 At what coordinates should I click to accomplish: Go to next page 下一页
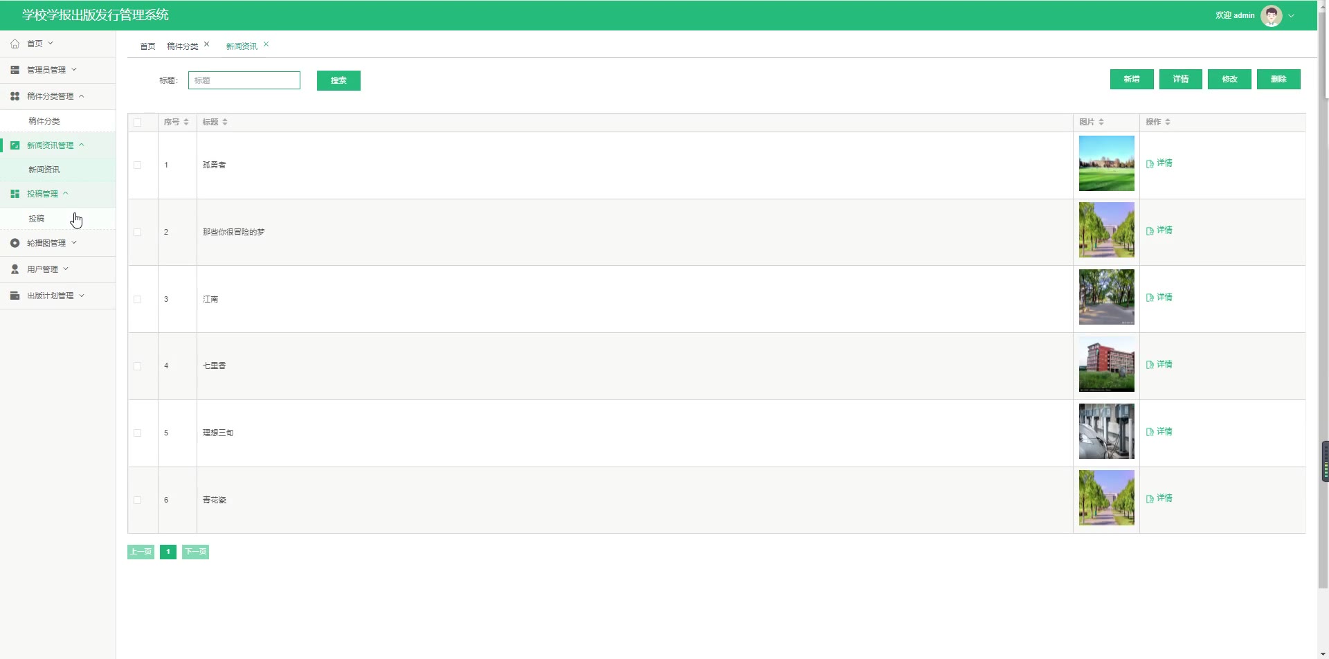pos(195,552)
